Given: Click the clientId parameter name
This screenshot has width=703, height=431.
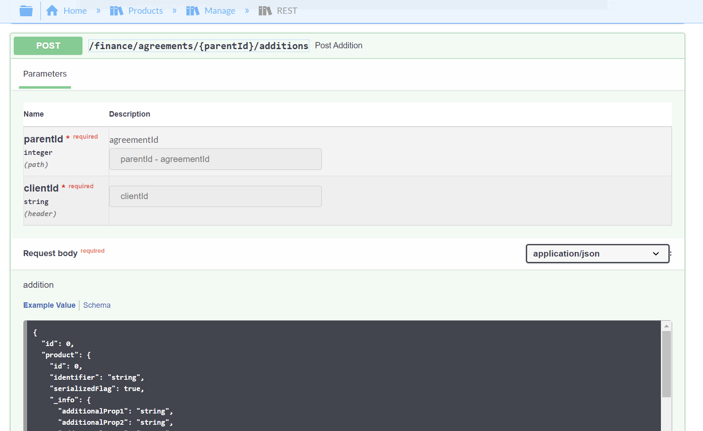Looking at the screenshot, I should [x=41, y=188].
